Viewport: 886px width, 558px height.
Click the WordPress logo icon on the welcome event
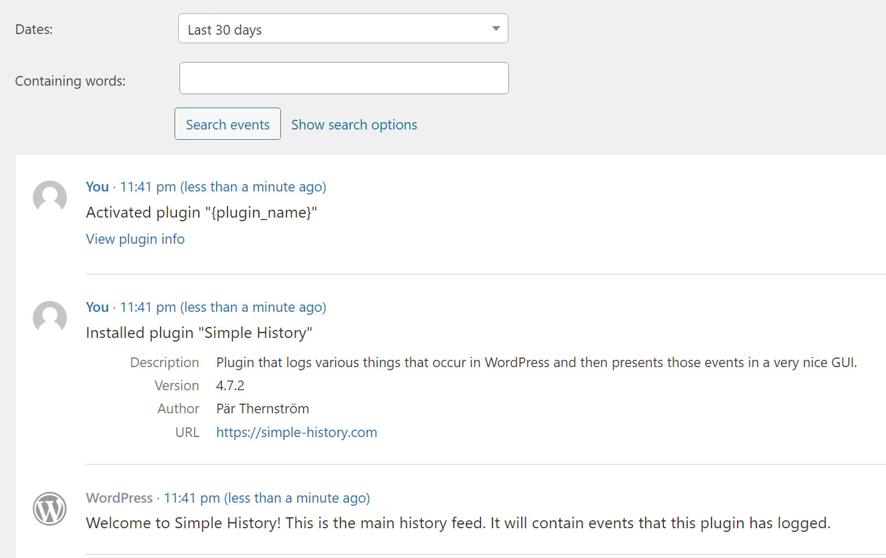[49, 509]
